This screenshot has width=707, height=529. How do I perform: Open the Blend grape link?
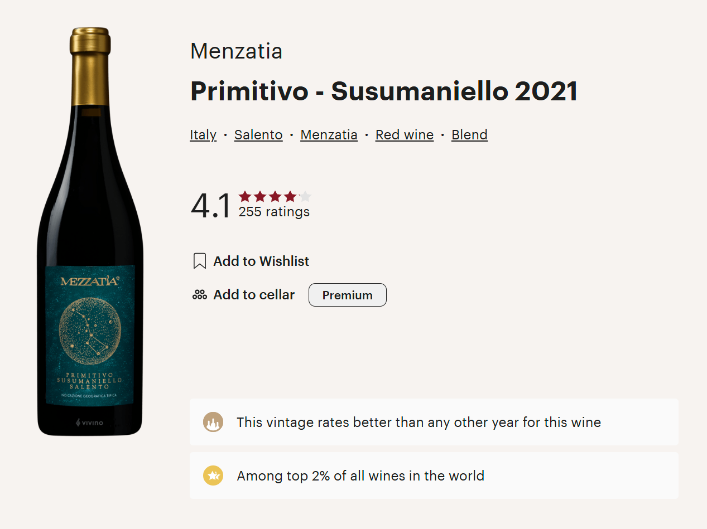pyautogui.click(x=469, y=135)
